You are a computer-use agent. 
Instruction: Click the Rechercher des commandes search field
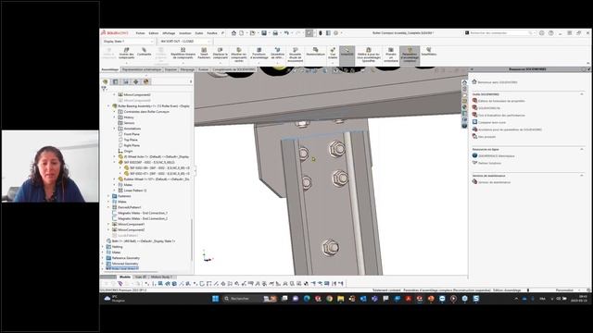[x=499, y=33]
